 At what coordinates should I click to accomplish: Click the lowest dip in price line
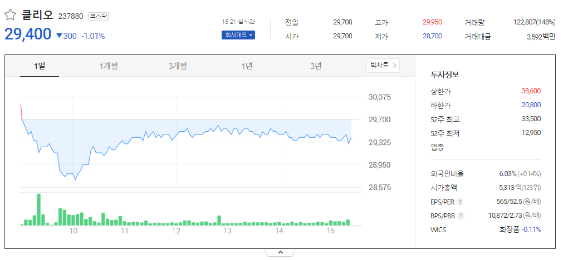click(75, 179)
